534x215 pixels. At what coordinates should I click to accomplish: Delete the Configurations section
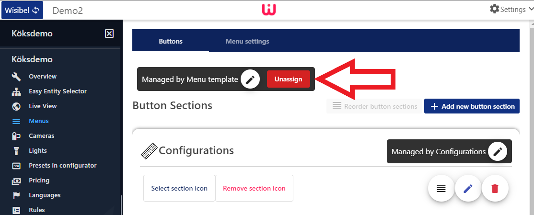[495, 189]
